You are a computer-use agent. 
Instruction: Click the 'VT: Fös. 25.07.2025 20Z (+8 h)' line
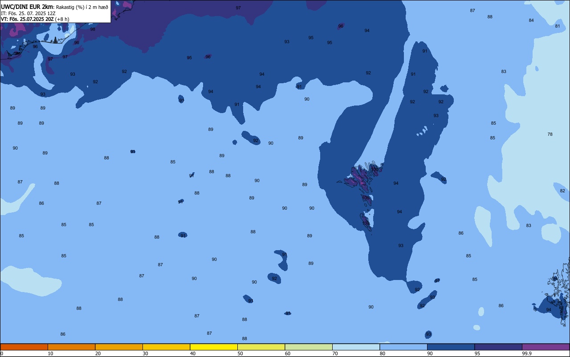35,19
